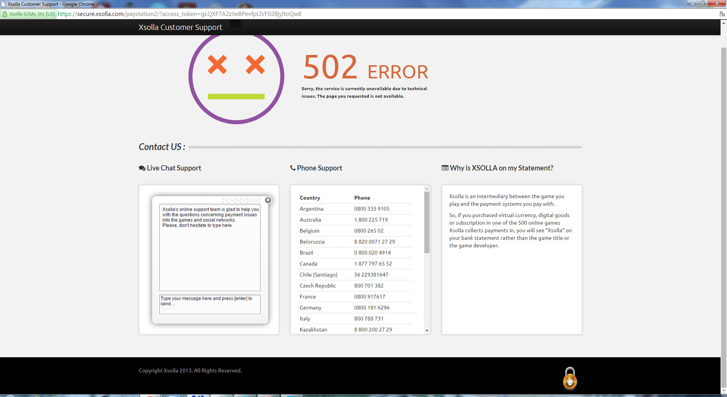Click the Phone column header
The image size is (727, 397).
pos(362,198)
